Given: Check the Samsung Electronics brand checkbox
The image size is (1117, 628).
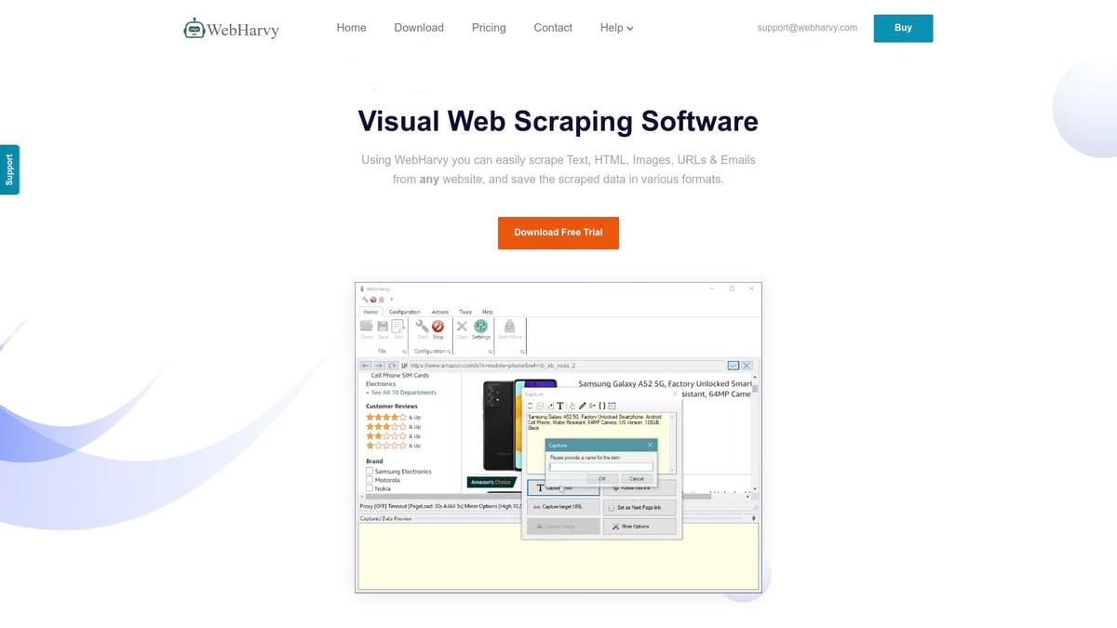Looking at the screenshot, I should [x=370, y=472].
